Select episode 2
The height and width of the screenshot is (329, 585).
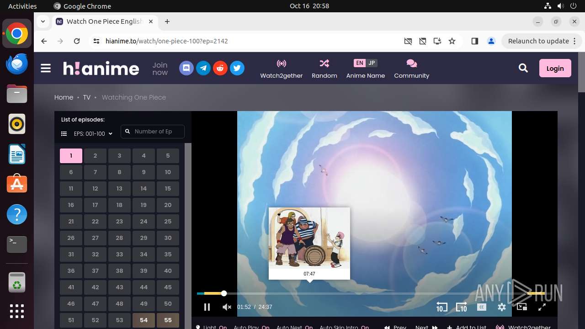pos(95,156)
